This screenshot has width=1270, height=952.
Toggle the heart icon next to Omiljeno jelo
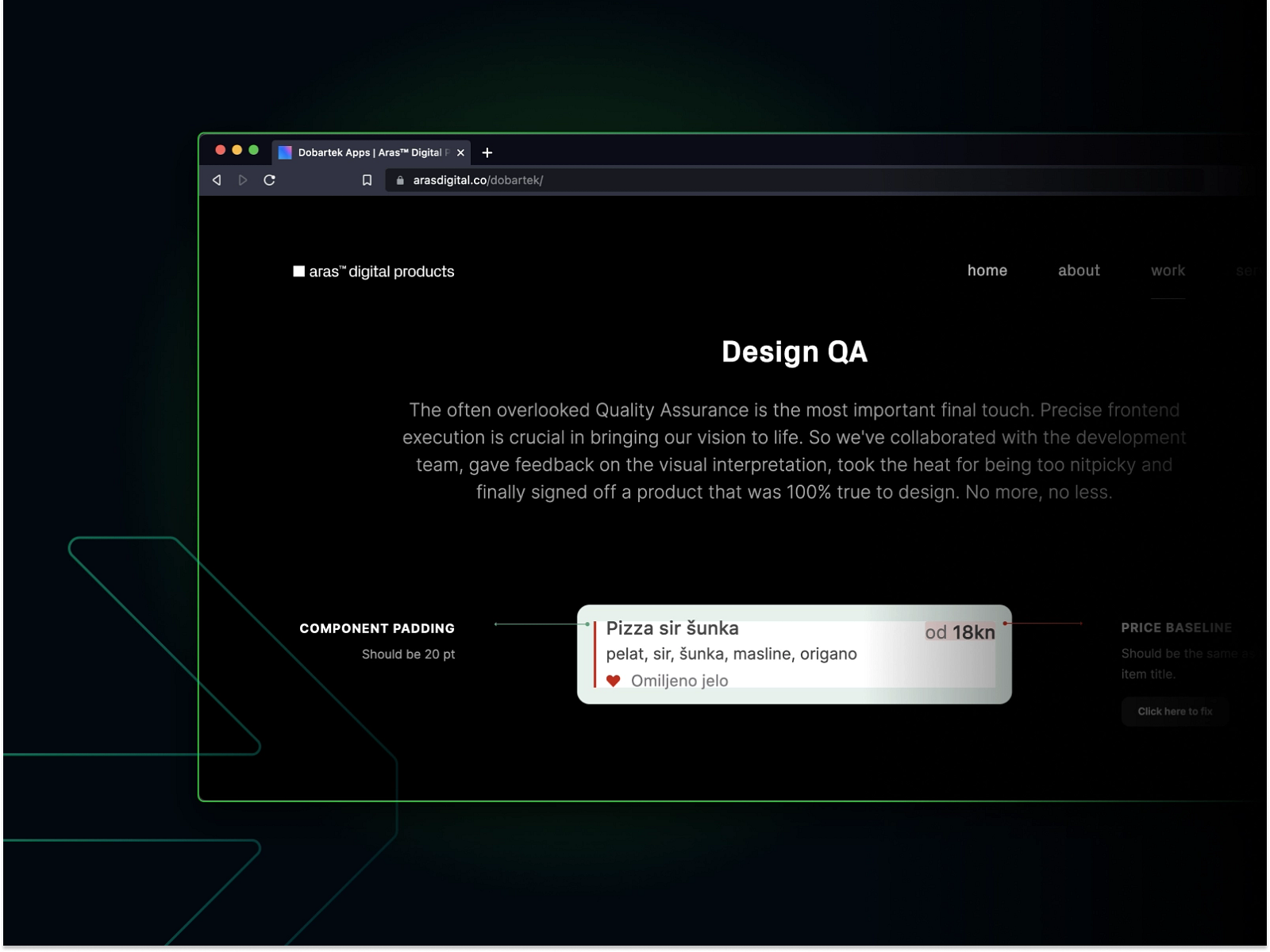(x=614, y=681)
